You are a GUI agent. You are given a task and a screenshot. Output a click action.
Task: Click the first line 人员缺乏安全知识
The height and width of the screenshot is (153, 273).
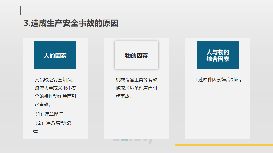(55, 80)
